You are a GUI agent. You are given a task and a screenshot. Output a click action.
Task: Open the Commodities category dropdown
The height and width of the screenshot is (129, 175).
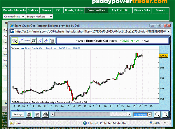click(14, 17)
